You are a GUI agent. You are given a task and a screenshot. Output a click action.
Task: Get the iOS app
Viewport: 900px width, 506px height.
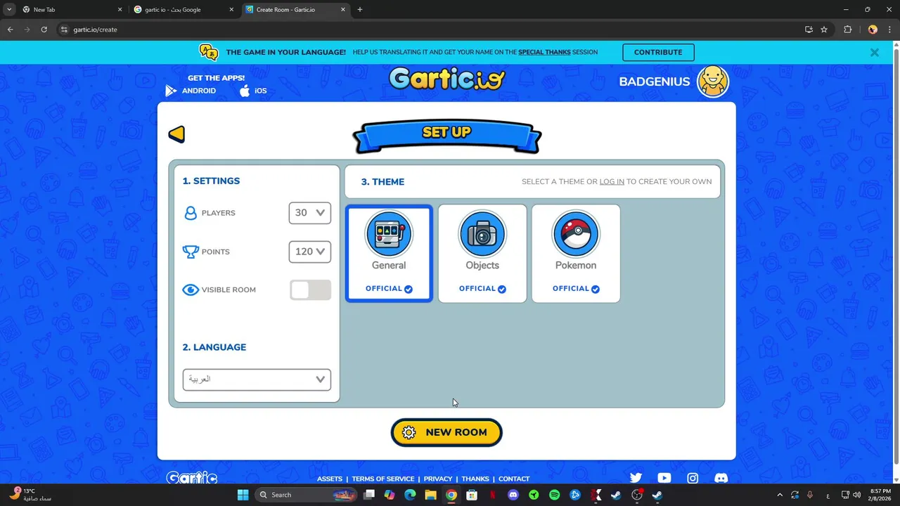[x=253, y=91]
